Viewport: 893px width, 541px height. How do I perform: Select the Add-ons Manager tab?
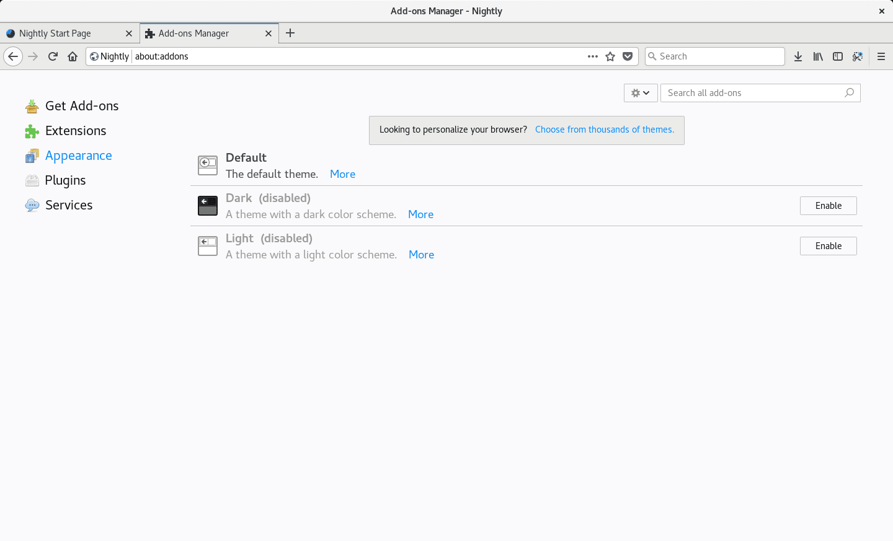(210, 33)
